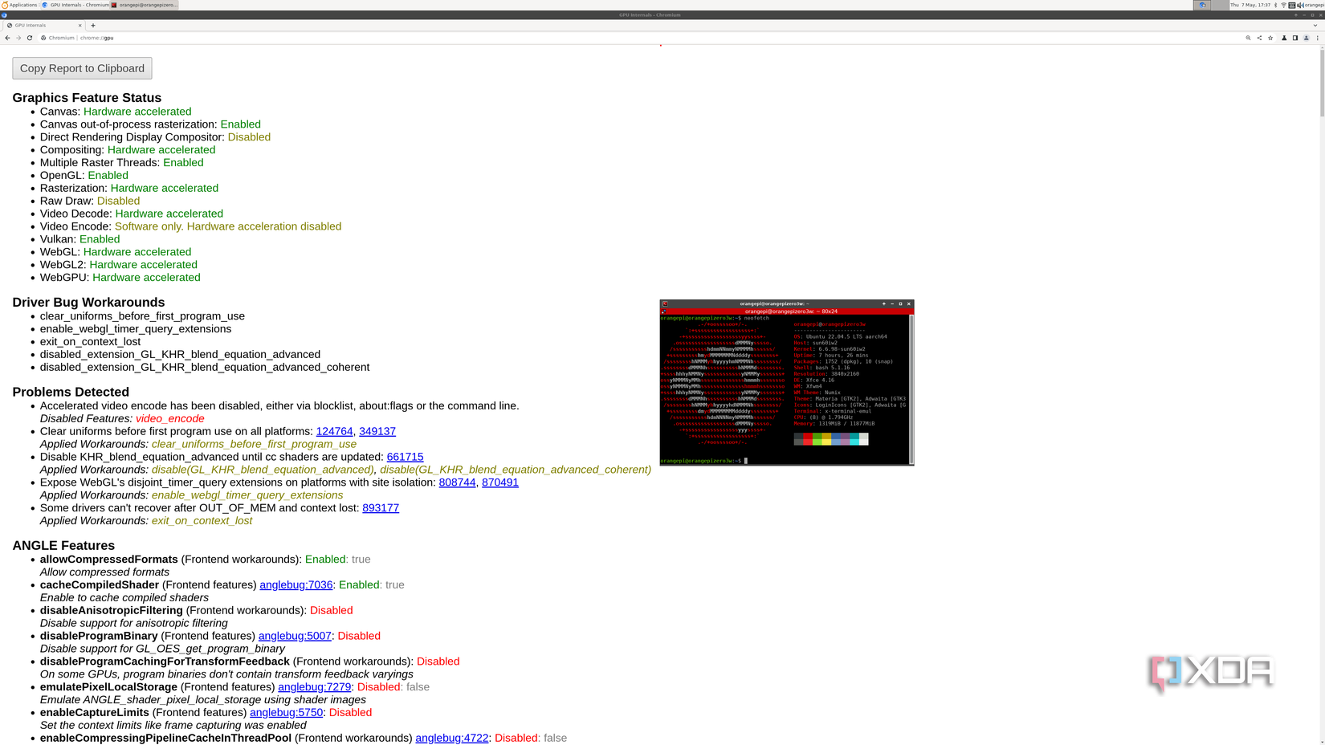Select the GPU Internals browser tab
Viewport: 1325px width, 745px height.
pyautogui.click(x=44, y=25)
